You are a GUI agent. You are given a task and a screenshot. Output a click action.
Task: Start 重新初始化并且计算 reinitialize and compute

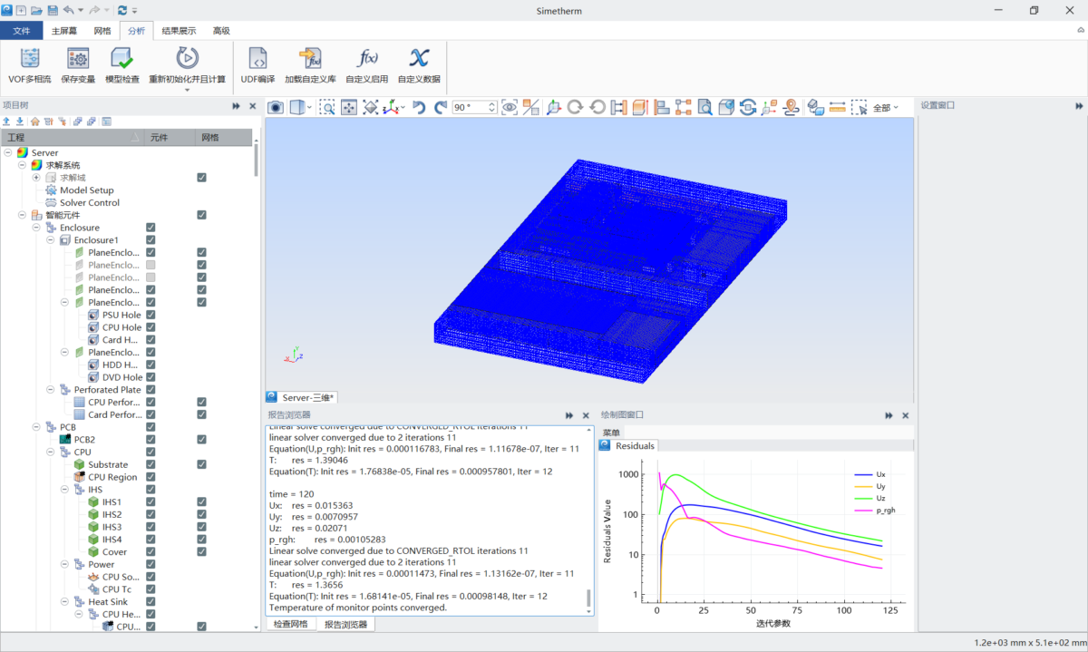pyautogui.click(x=187, y=65)
